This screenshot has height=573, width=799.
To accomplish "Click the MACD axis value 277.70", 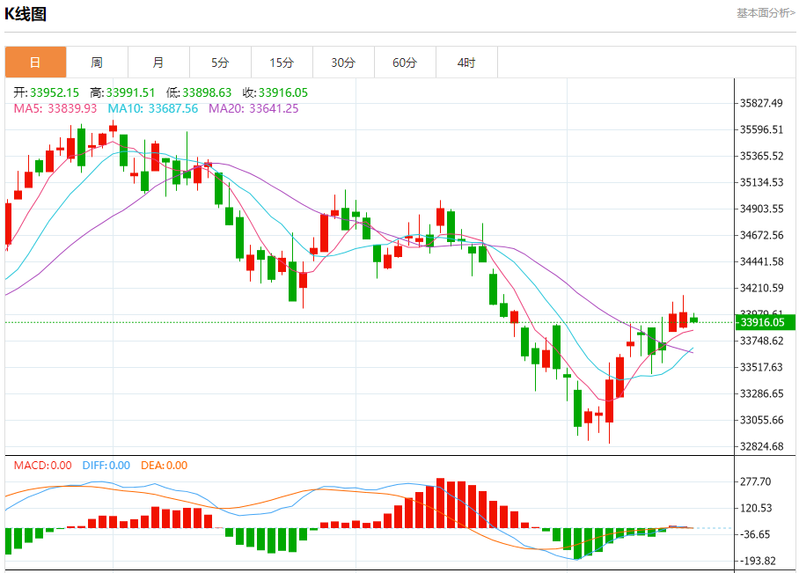I will tap(755, 481).
